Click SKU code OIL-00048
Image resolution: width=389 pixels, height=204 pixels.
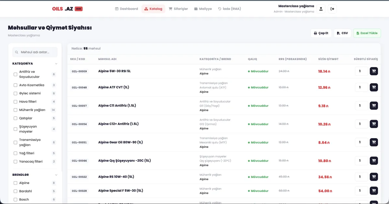[x=79, y=87]
